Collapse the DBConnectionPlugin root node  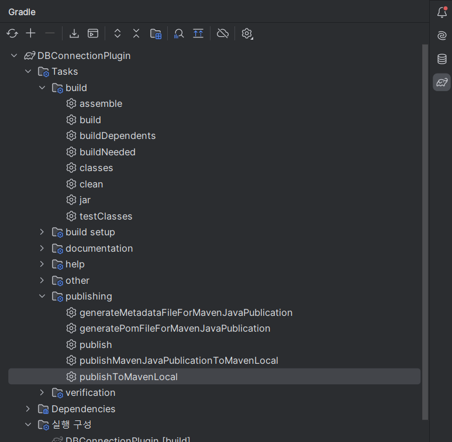point(14,55)
